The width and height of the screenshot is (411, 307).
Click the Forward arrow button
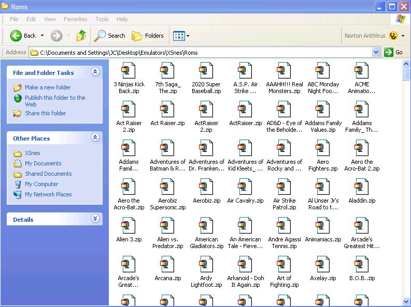click(x=56, y=36)
